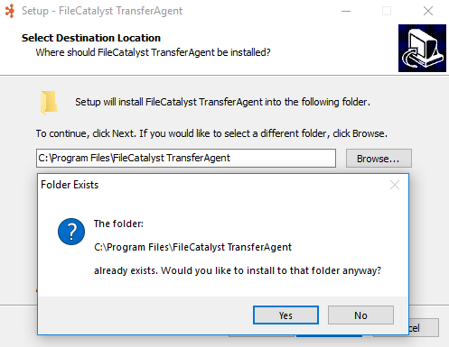The height and width of the screenshot is (347, 449).
Task: Click the 'To continue, click Next' instruction
Action: point(211,133)
